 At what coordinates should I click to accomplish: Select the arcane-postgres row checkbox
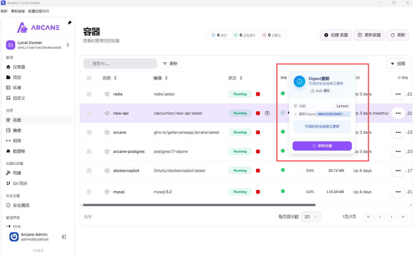[89, 152]
